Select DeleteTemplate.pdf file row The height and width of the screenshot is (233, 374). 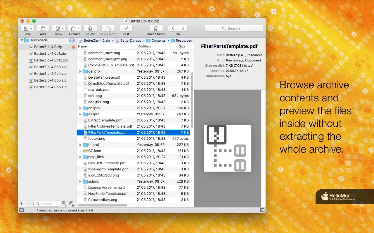click(x=134, y=77)
